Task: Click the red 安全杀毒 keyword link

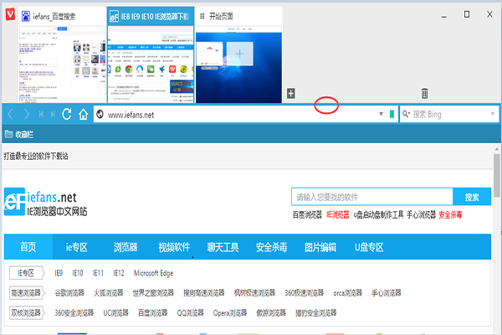Action: tap(450, 214)
